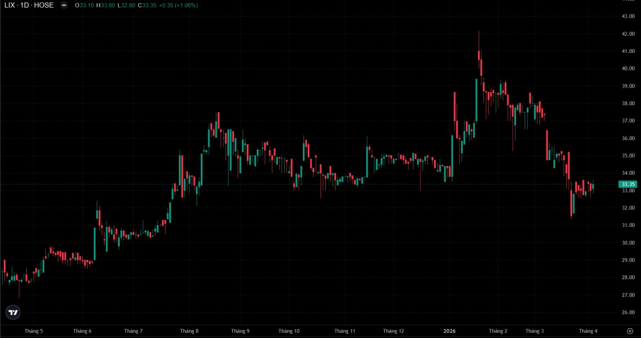Image resolution: width=641 pixels, height=338 pixels.
Task: Click the 26.00 price axis label
Action: coord(628,312)
